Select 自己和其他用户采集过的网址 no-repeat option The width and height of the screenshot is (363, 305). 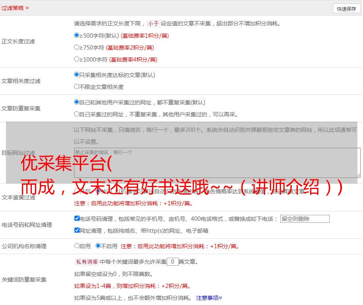[x=77, y=102]
